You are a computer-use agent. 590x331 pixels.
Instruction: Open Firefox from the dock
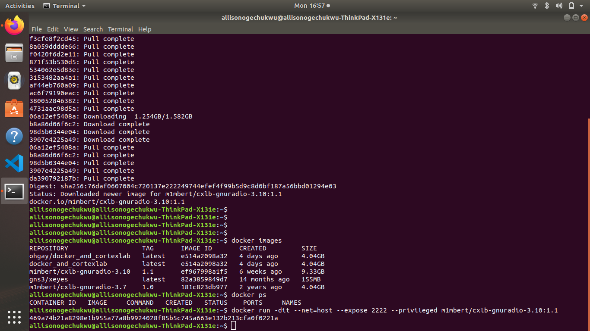click(x=14, y=25)
